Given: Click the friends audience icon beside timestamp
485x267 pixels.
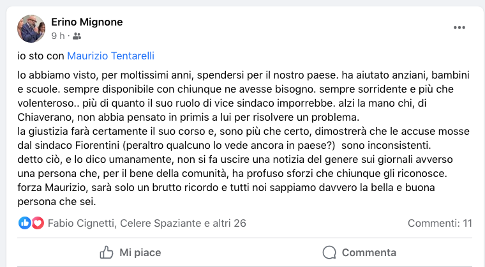Looking at the screenshot, I should (77, 36).
